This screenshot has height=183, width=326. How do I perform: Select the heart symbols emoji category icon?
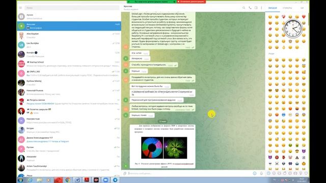click(306, 173)
